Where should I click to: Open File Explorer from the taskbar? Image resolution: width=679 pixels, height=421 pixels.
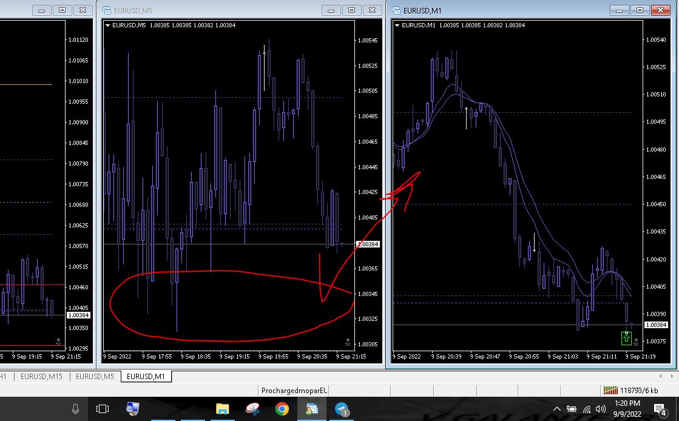[223, 409]
